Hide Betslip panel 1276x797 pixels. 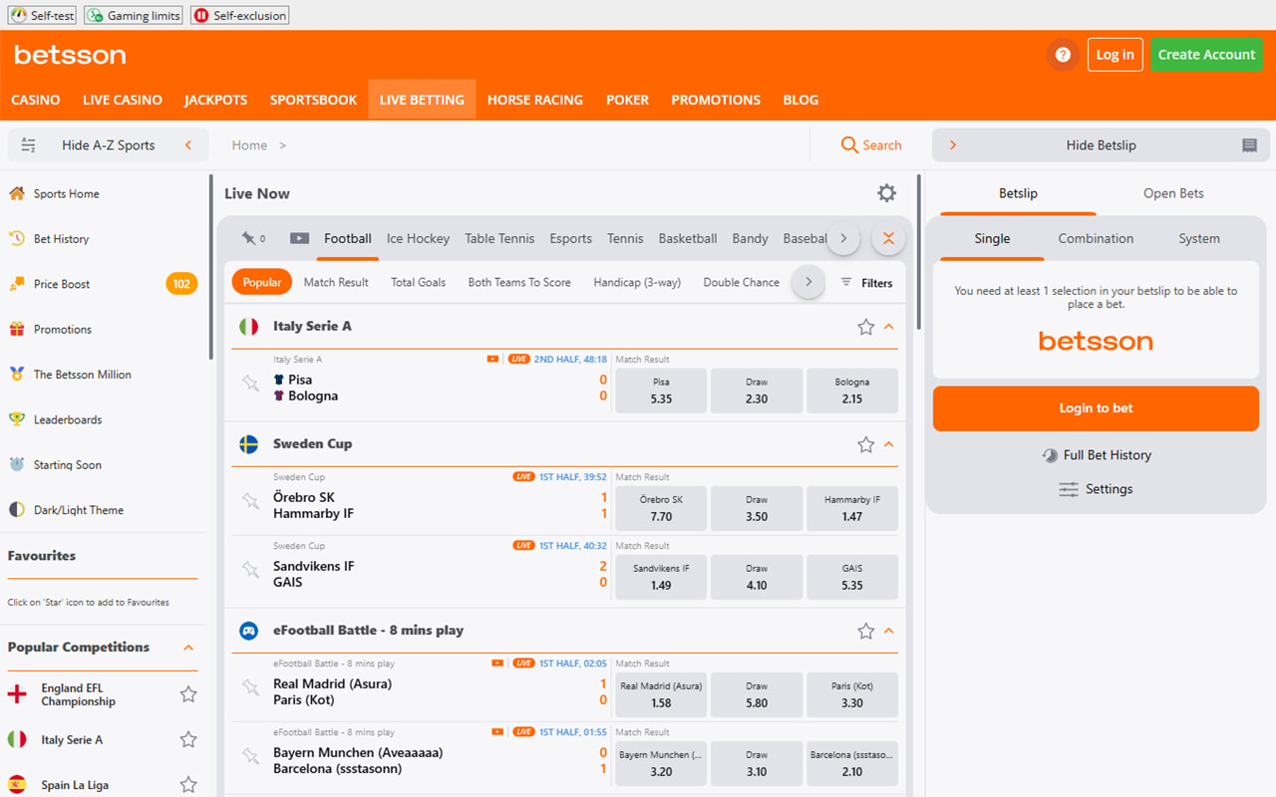click(1101, 145)
